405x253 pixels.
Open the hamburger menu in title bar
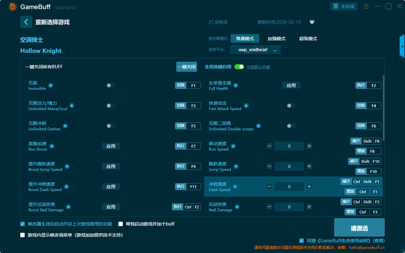(366, 6)
